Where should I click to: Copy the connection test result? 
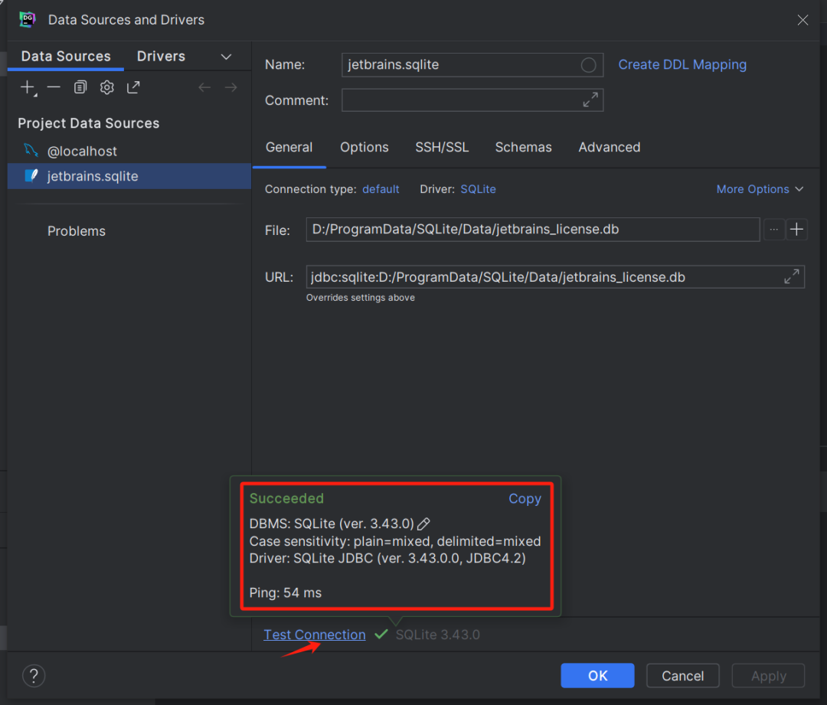(525, 499)
